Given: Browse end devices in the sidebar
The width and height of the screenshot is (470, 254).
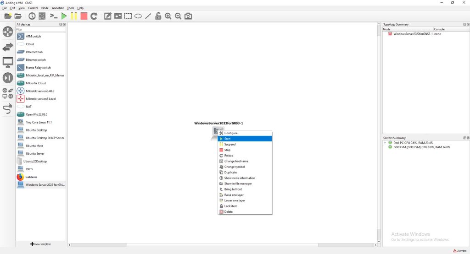Looking at the screenshot, I should click(x=8, y=62).
